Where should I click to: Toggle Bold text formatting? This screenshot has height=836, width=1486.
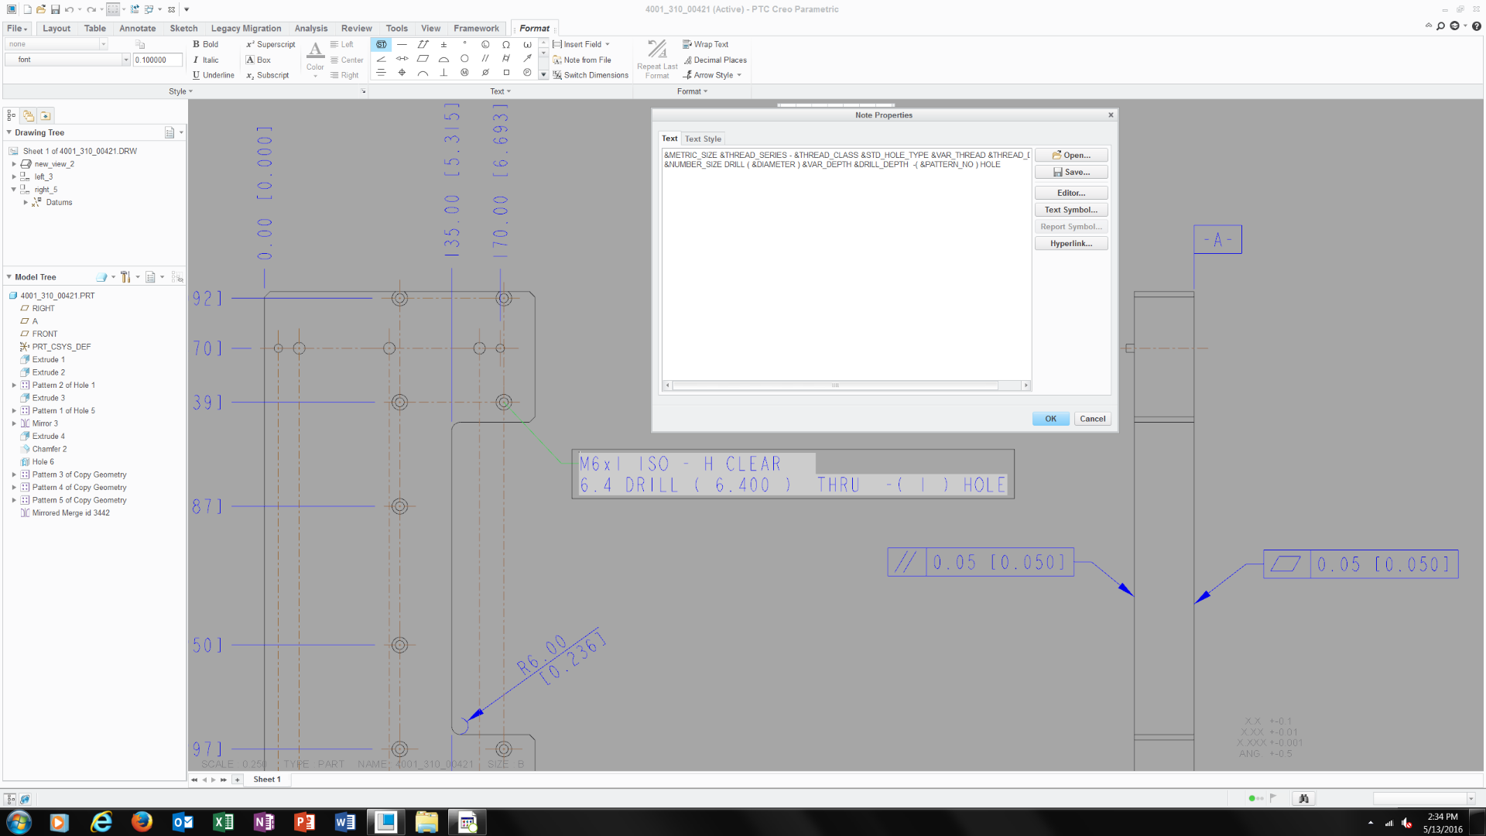[206, 44]
